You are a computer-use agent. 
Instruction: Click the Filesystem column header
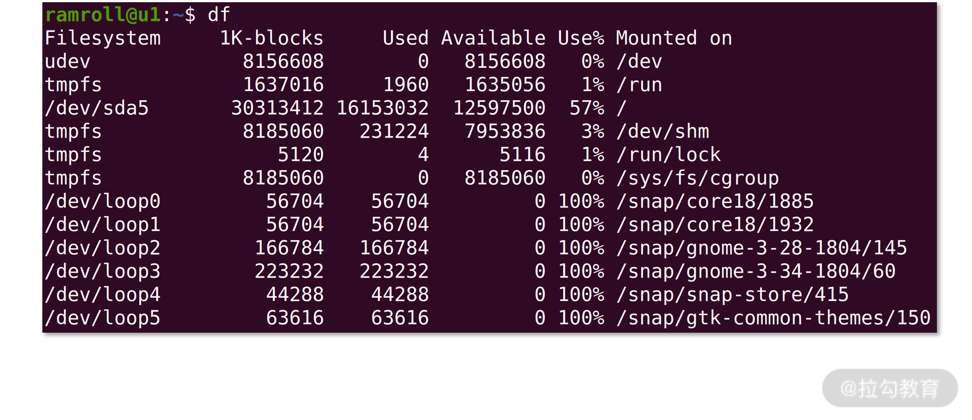pos(102,38)
